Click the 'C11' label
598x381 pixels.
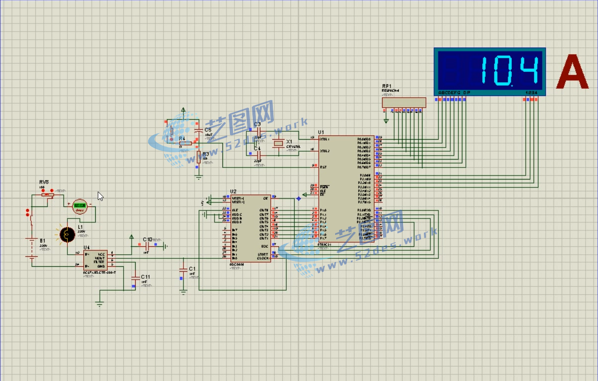click(146, 277)
